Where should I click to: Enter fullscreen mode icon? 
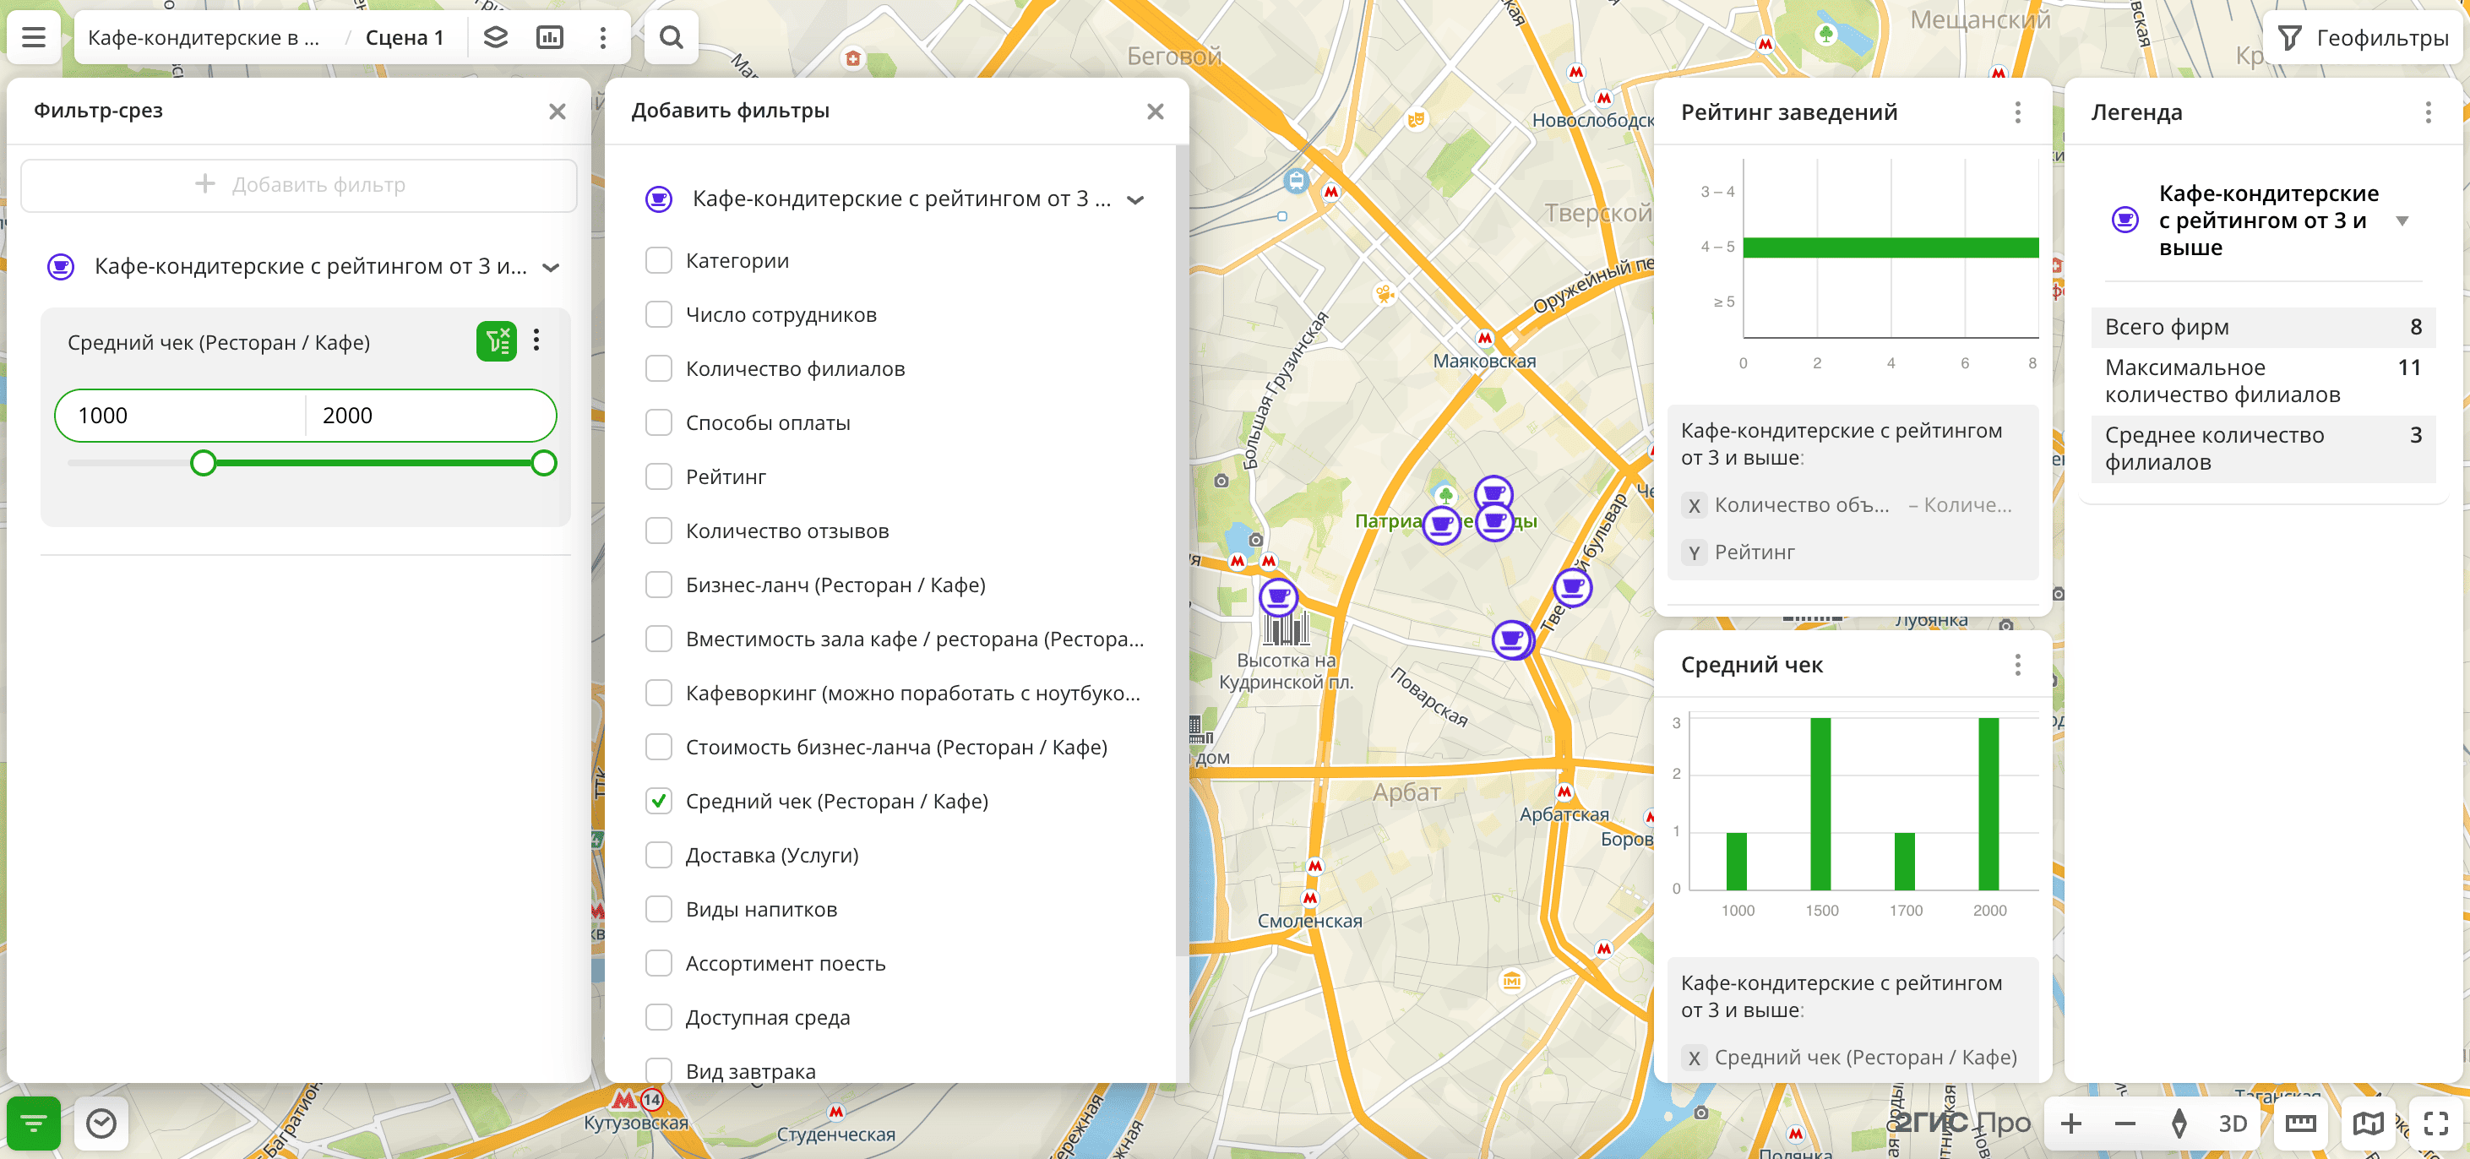tap(2435, 1123)
